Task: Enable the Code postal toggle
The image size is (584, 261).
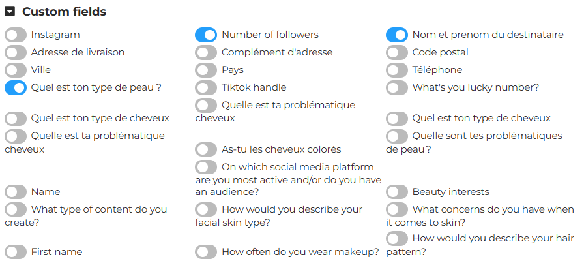Action: [397, 52]
